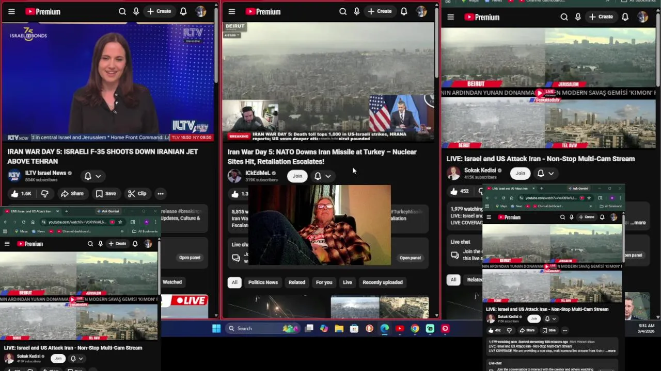Select the 'Live' chip in the iCkEdMeL window
Screen dimensions: 661x371
[x=348, y=282]
